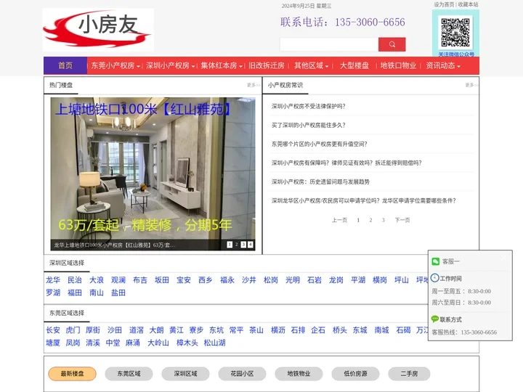This screenshot has height=392, width=523.
Task: Choose the 民治 Shenzhen district
Action: tap(75, 280)
